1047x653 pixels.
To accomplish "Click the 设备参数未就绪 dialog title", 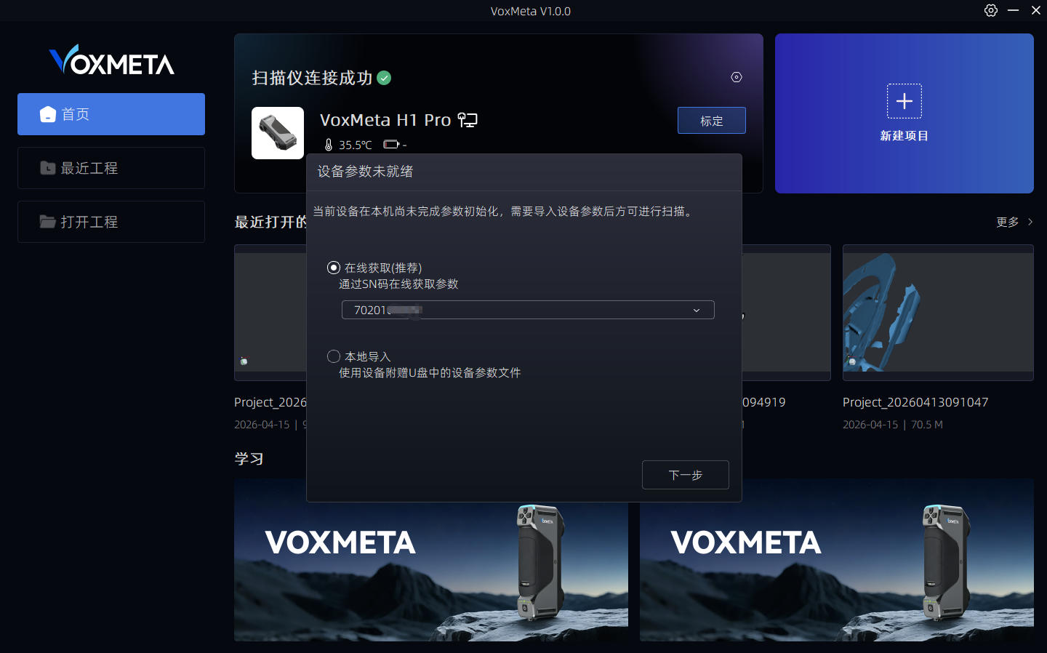I will point(365,172).
